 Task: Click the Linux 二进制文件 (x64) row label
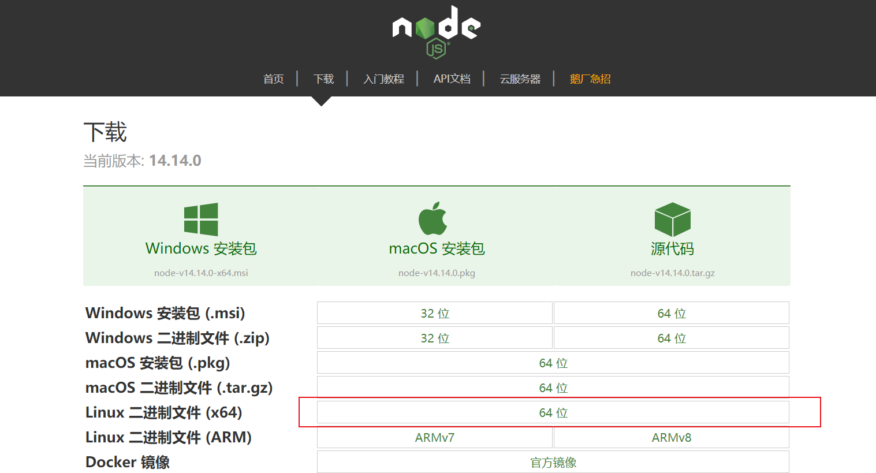[x=164, y=412]
